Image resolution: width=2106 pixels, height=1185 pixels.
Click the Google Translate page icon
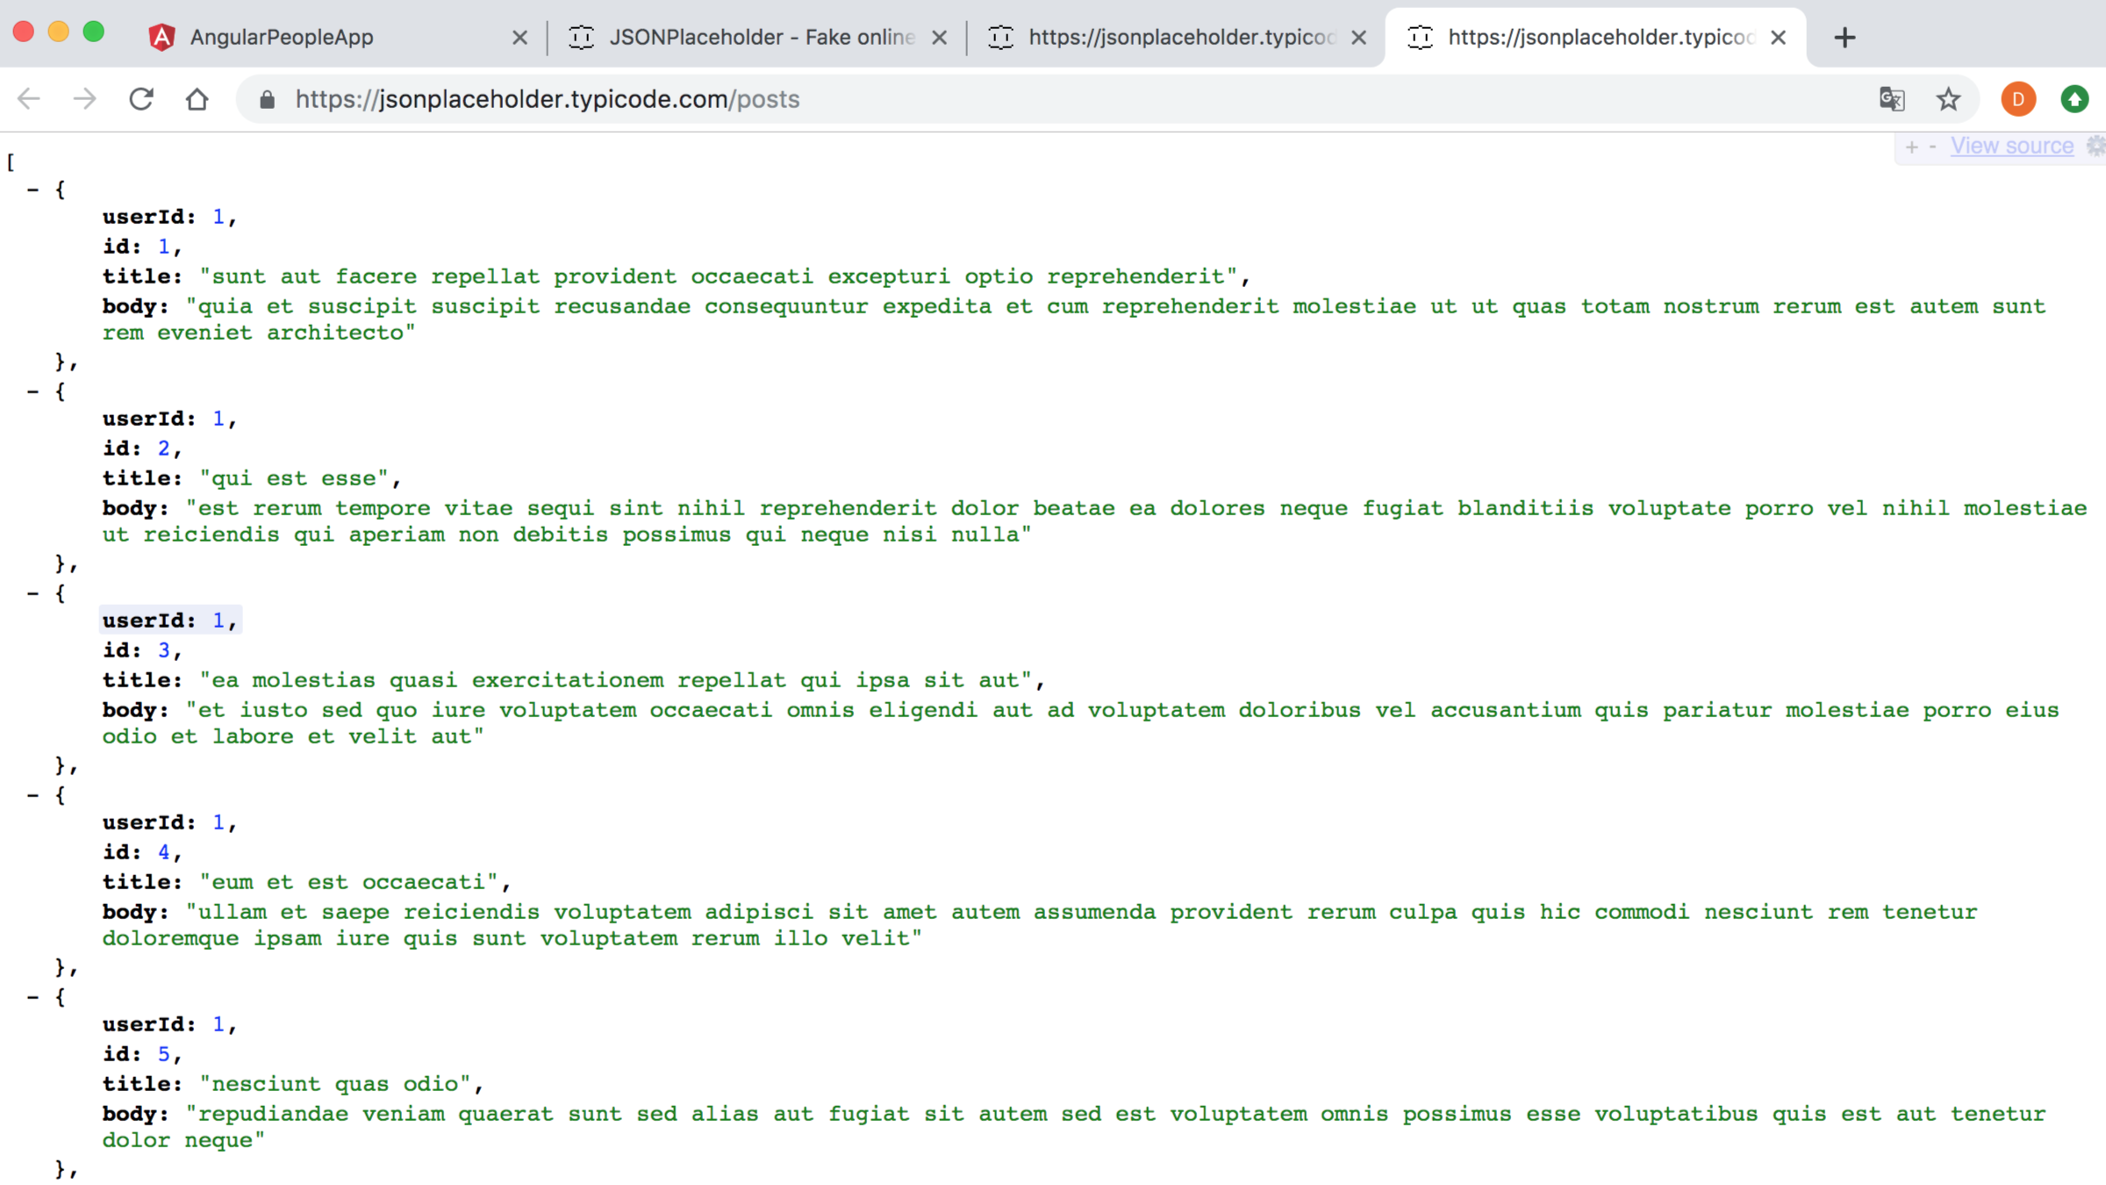(1892, 98)
